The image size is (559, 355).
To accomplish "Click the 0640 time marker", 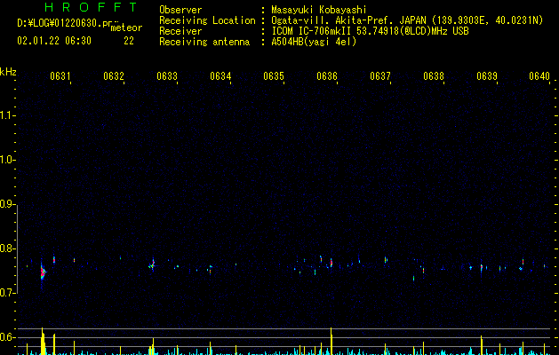I will 539,75.
